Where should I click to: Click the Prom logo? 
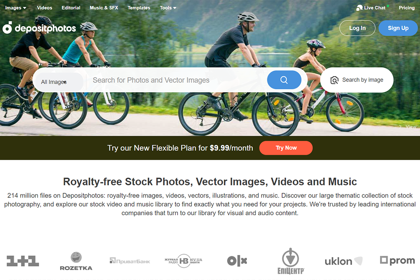[397, 260]
